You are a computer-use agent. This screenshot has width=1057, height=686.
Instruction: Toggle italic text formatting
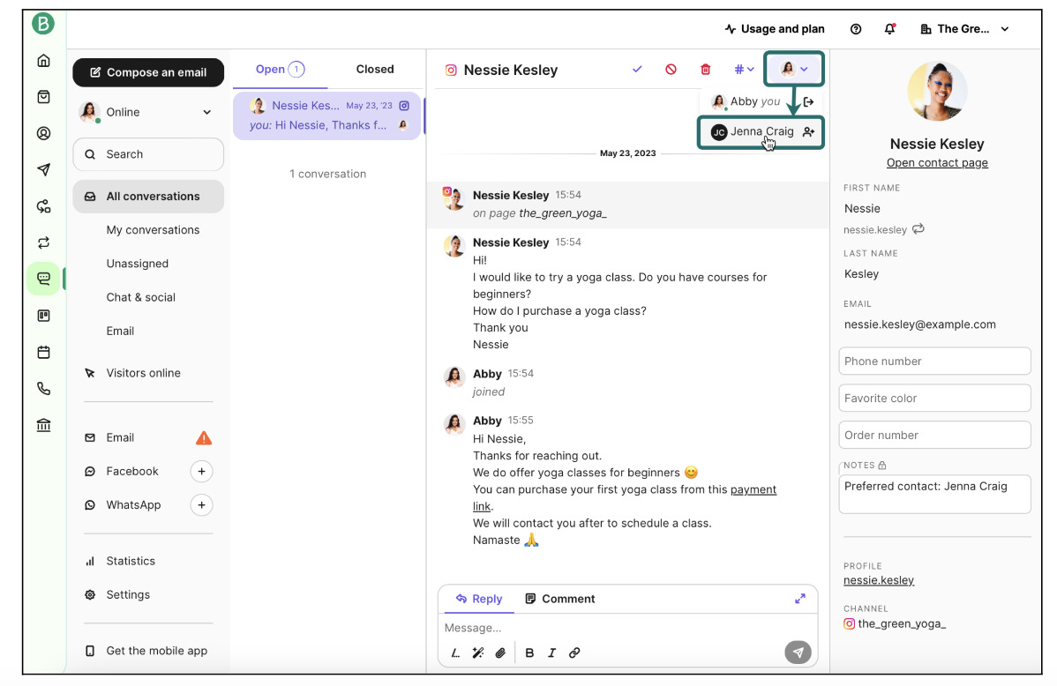point(551,653)
